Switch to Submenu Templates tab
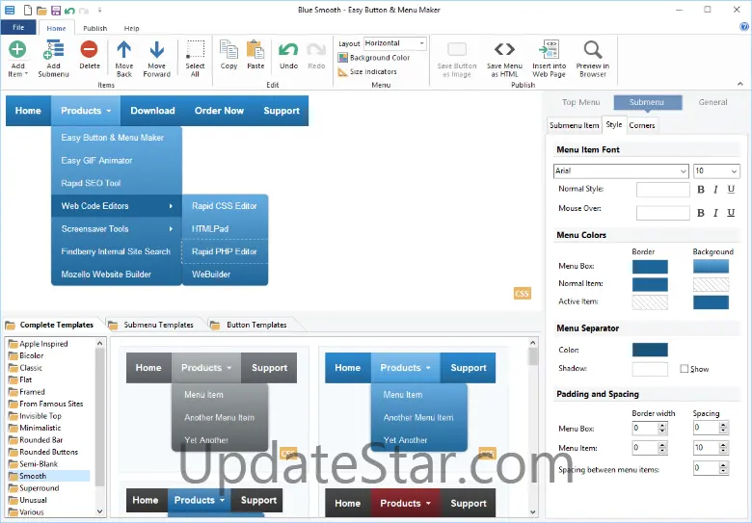Image resolution: width=752 pixels, height=523 pixels. [158, 325]
